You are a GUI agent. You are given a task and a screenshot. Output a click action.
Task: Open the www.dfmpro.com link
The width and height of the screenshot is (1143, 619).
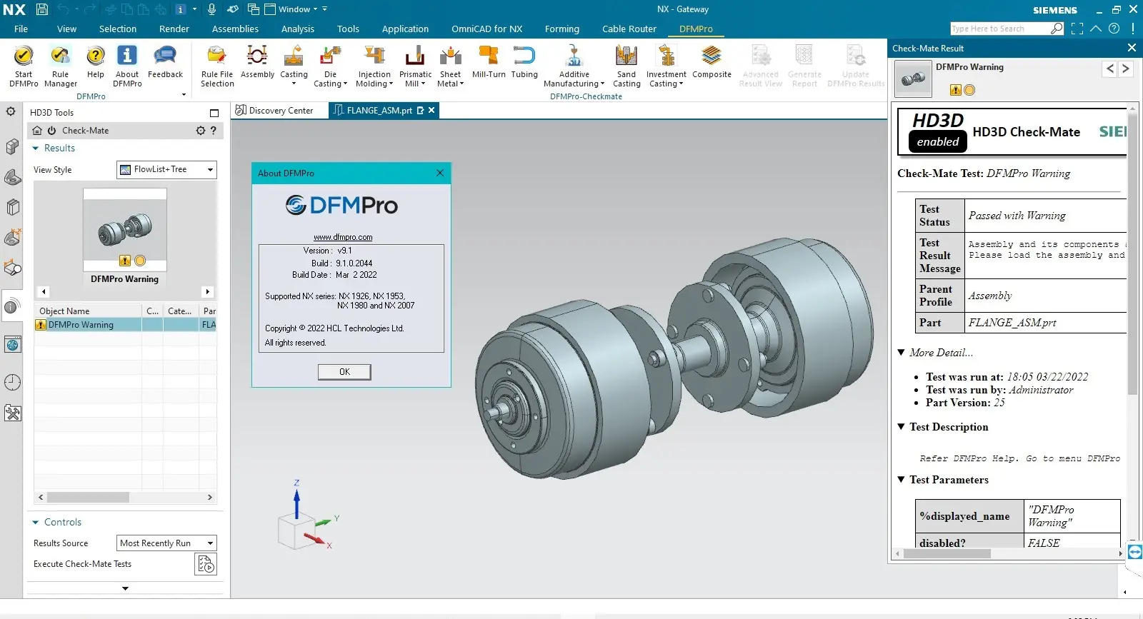[343, 237]
